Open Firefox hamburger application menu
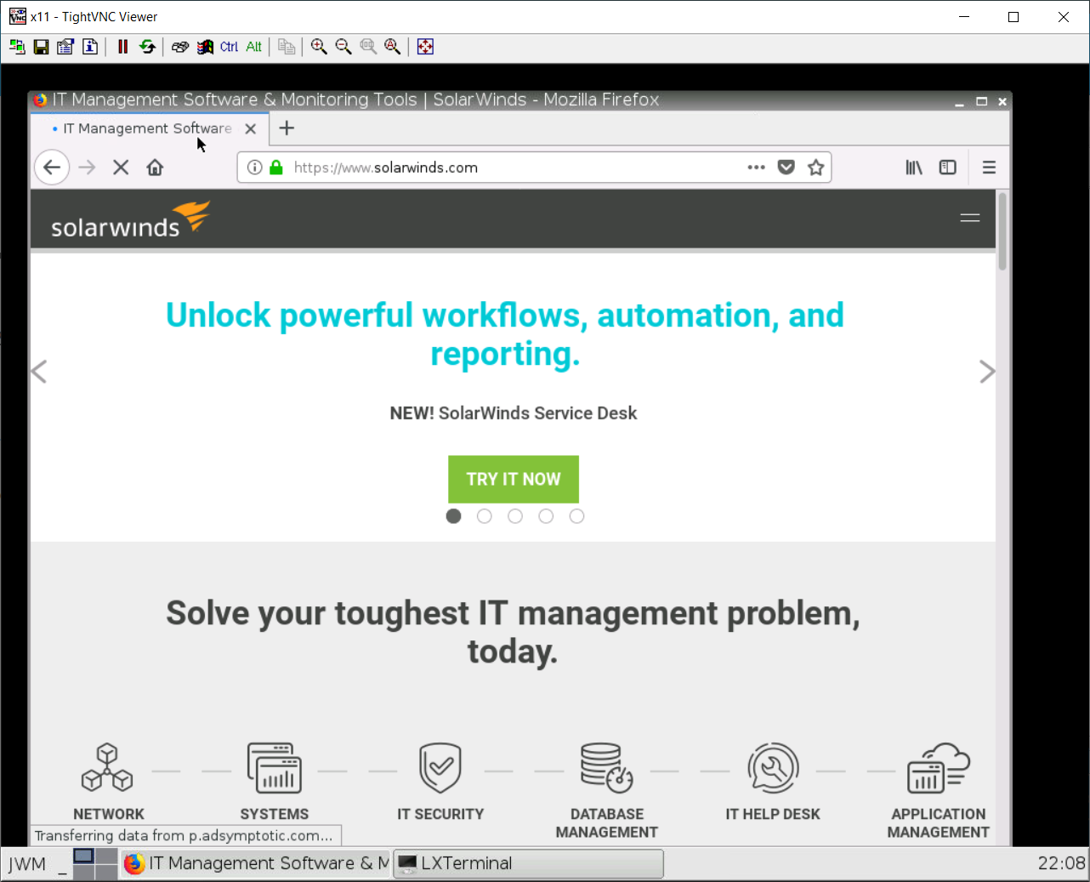The width and height of the screenshot is (1090, 882). (x=989, y=168)
